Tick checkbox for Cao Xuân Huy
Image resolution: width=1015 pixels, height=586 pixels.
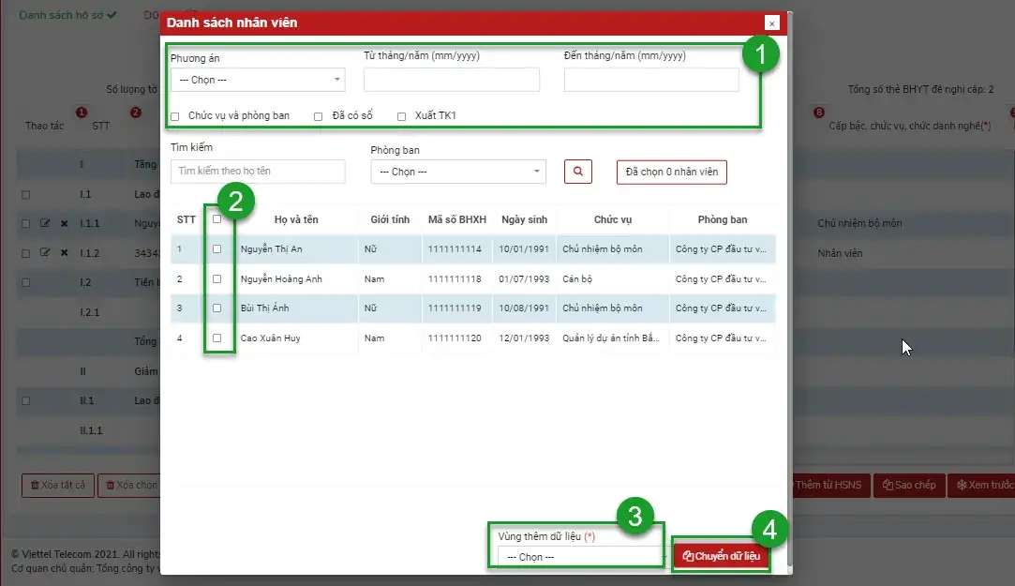216,338
